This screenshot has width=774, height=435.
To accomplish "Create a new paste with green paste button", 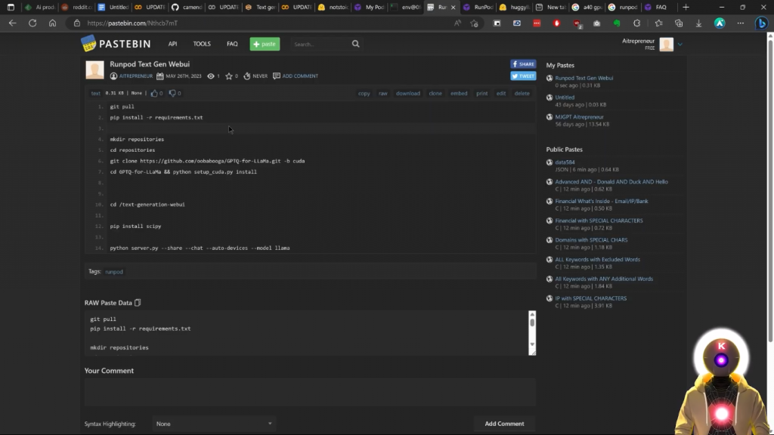I will coord(265,44).
